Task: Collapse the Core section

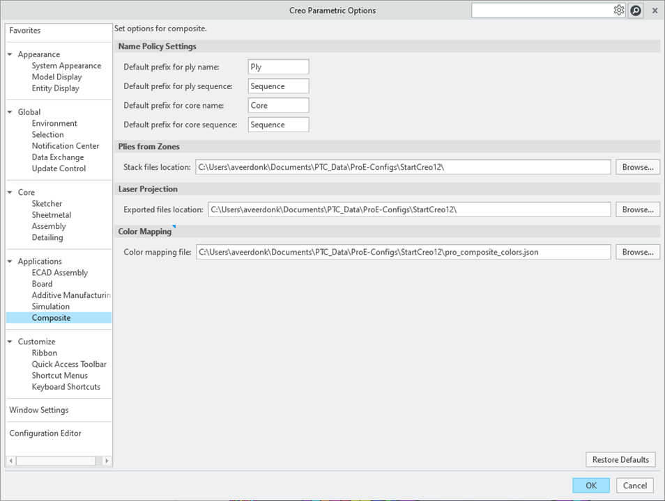Action: (10, 192)
